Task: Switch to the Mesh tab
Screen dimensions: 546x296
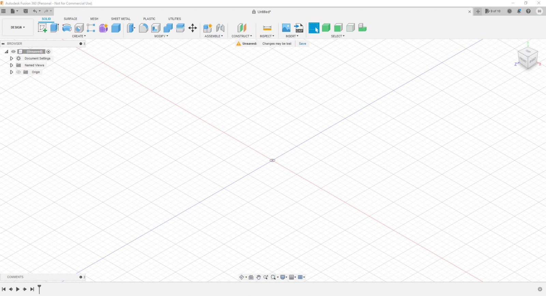Action: (x=94, y=19)
